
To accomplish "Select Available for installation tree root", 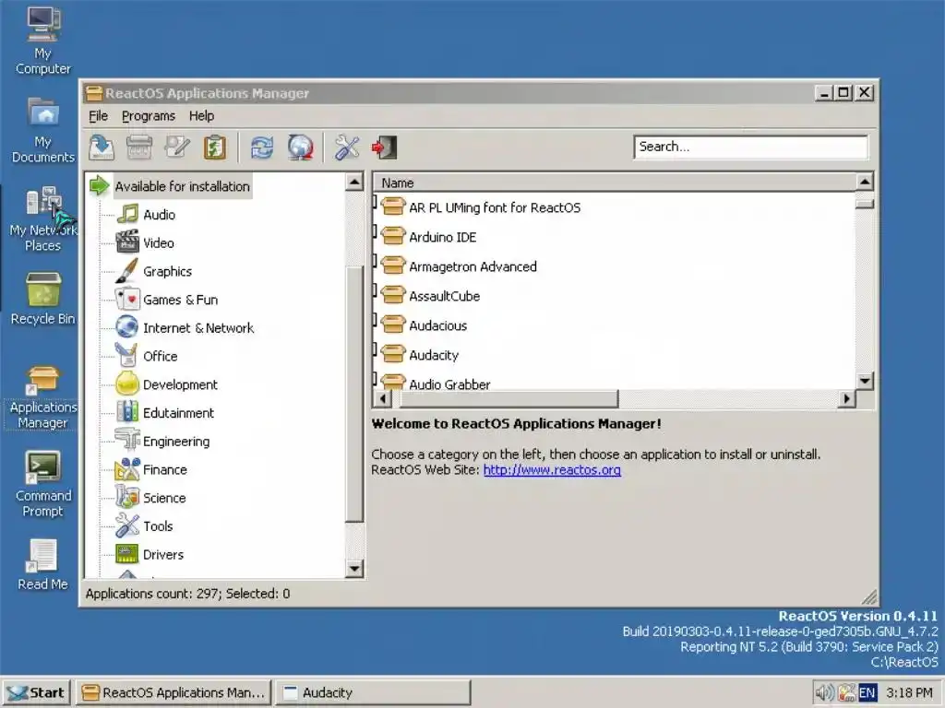I will pos(182,186).
